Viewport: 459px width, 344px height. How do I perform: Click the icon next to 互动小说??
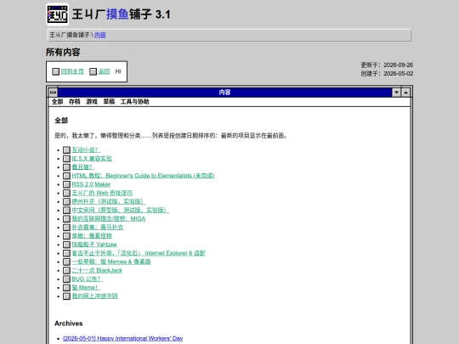click(x=67, y=149)
